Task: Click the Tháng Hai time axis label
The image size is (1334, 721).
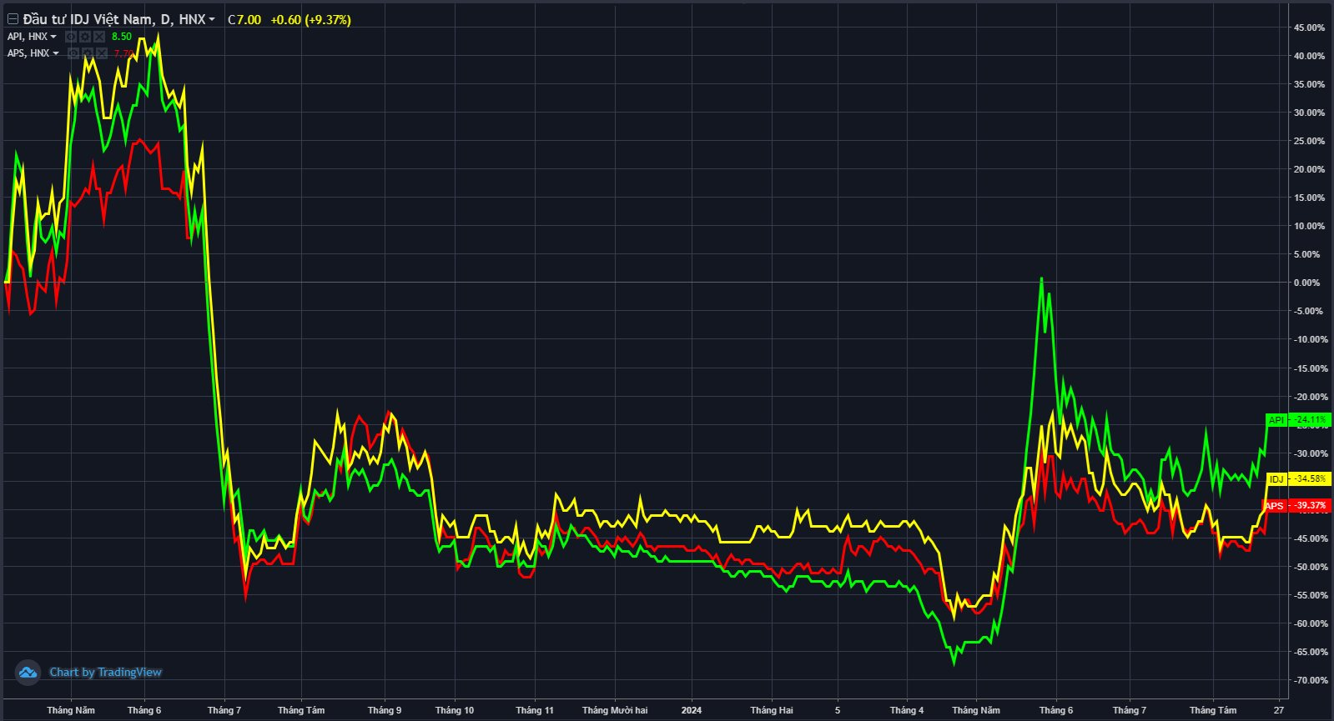Action: pyautogui.click(x=772, y=710)
